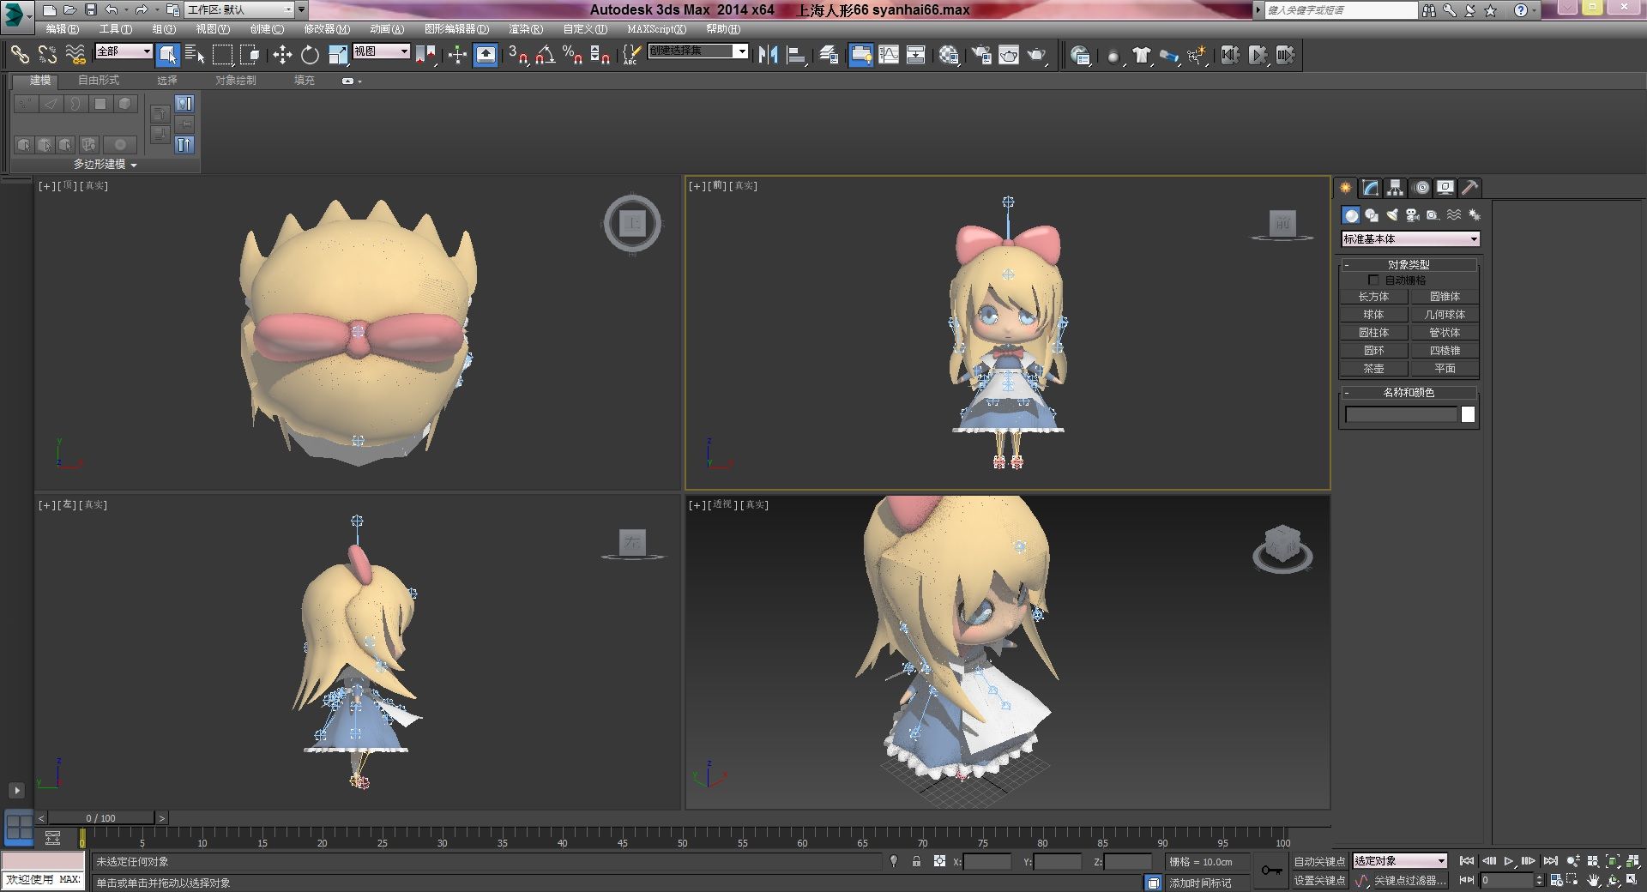
Task: Click the Select and Link tool
Action: tap(19, 55)
